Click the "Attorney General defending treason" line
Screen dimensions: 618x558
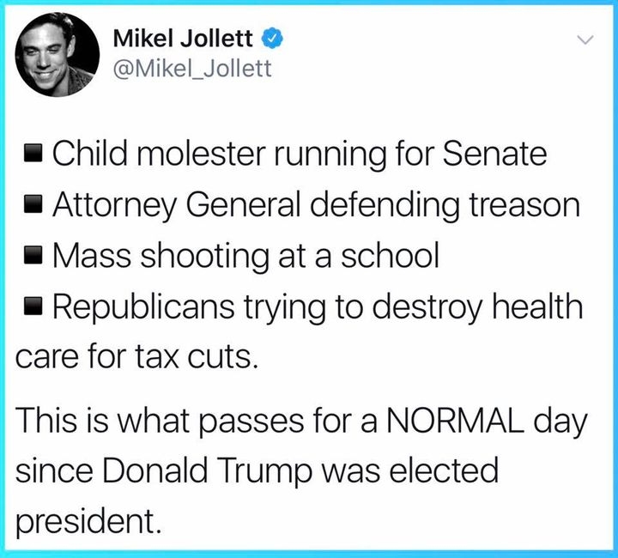pyautogui.click(x=316, y=206)
